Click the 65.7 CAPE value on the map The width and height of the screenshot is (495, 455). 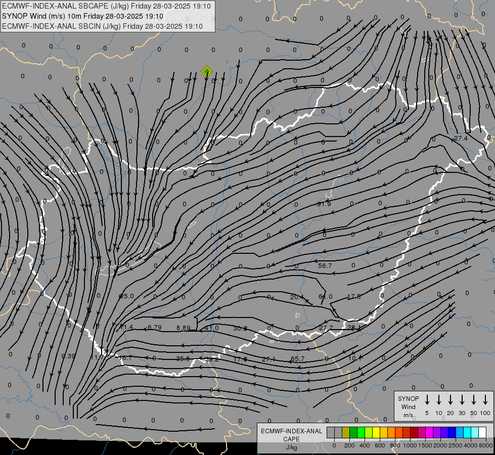(x=297, y=359)
